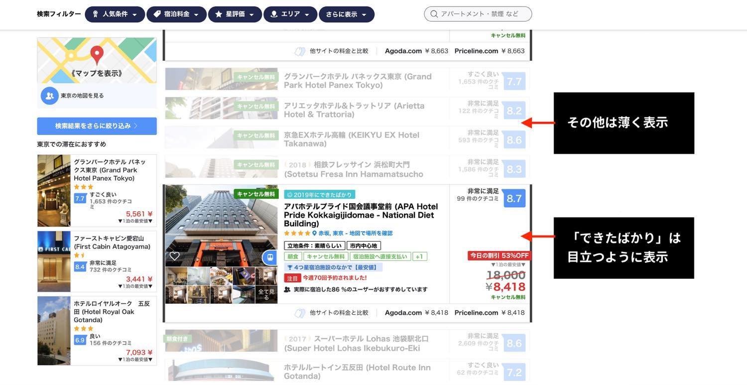Image resolution: width=747 pixels, height=385 pixels.
Task: Click the 朝食付き badge on Super Hotel Lohas
Action: click(x=177, y=339)
